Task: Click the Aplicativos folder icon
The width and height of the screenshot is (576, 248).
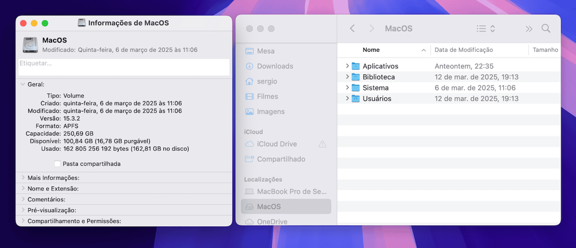Action: [356, 66]
